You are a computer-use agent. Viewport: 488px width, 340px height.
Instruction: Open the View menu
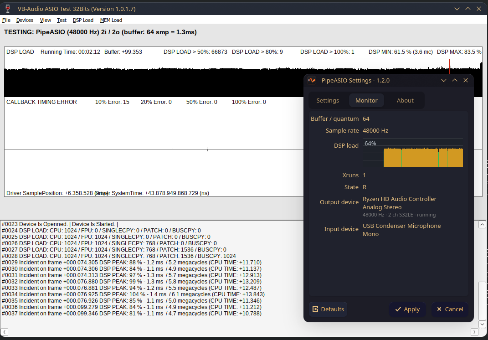[45, 20]
